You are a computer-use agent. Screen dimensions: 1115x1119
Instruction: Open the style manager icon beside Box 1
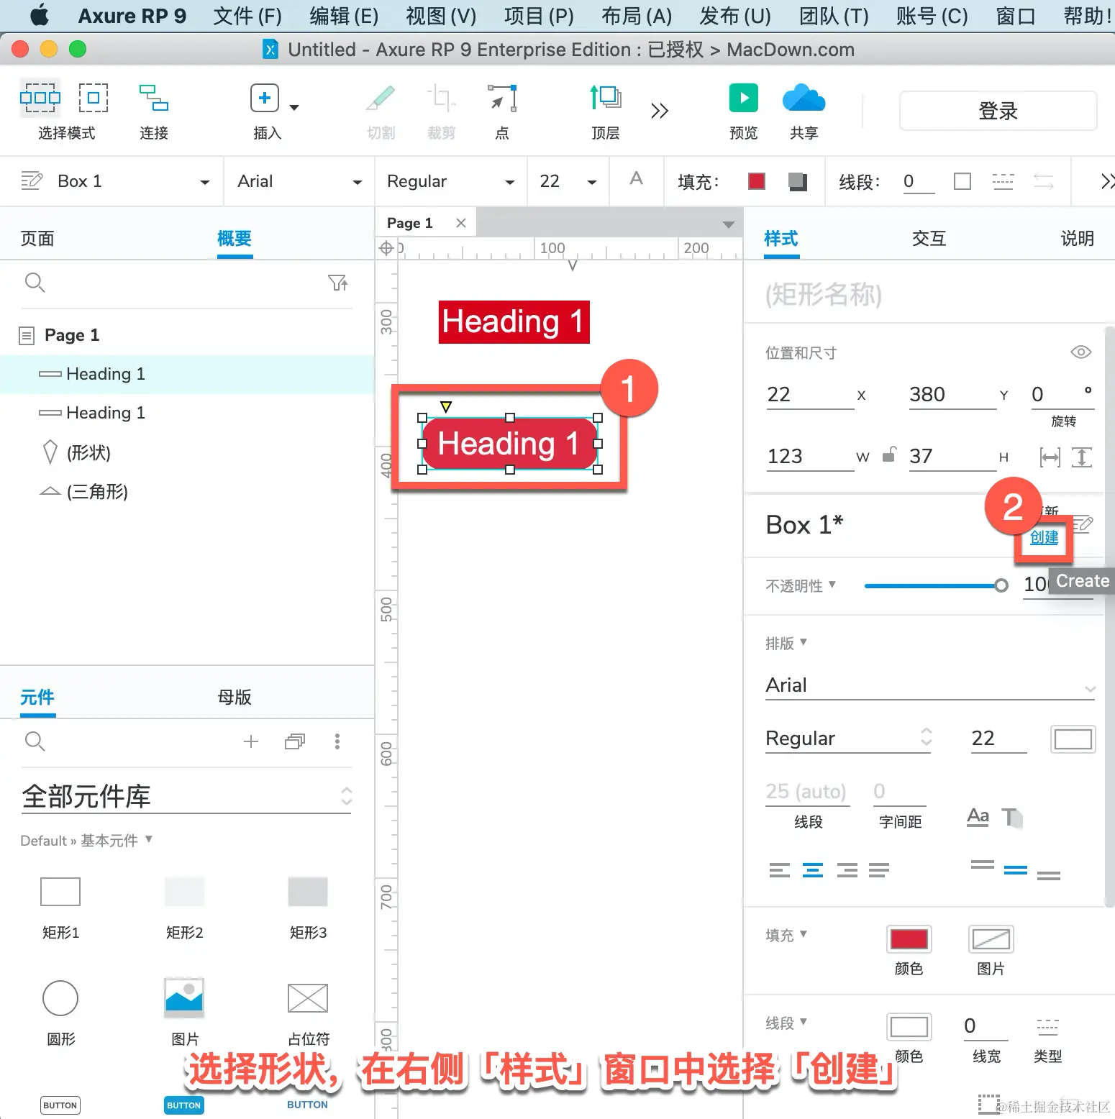[32, 181]
